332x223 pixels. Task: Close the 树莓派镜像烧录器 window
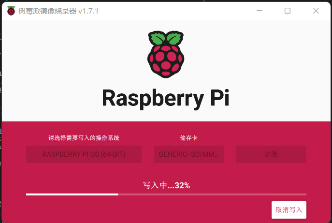click(316, 11)
